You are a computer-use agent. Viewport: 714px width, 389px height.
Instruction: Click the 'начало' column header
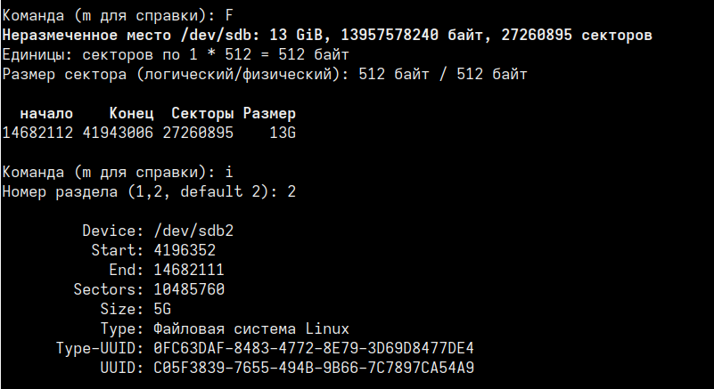click(x=46, y=113)
